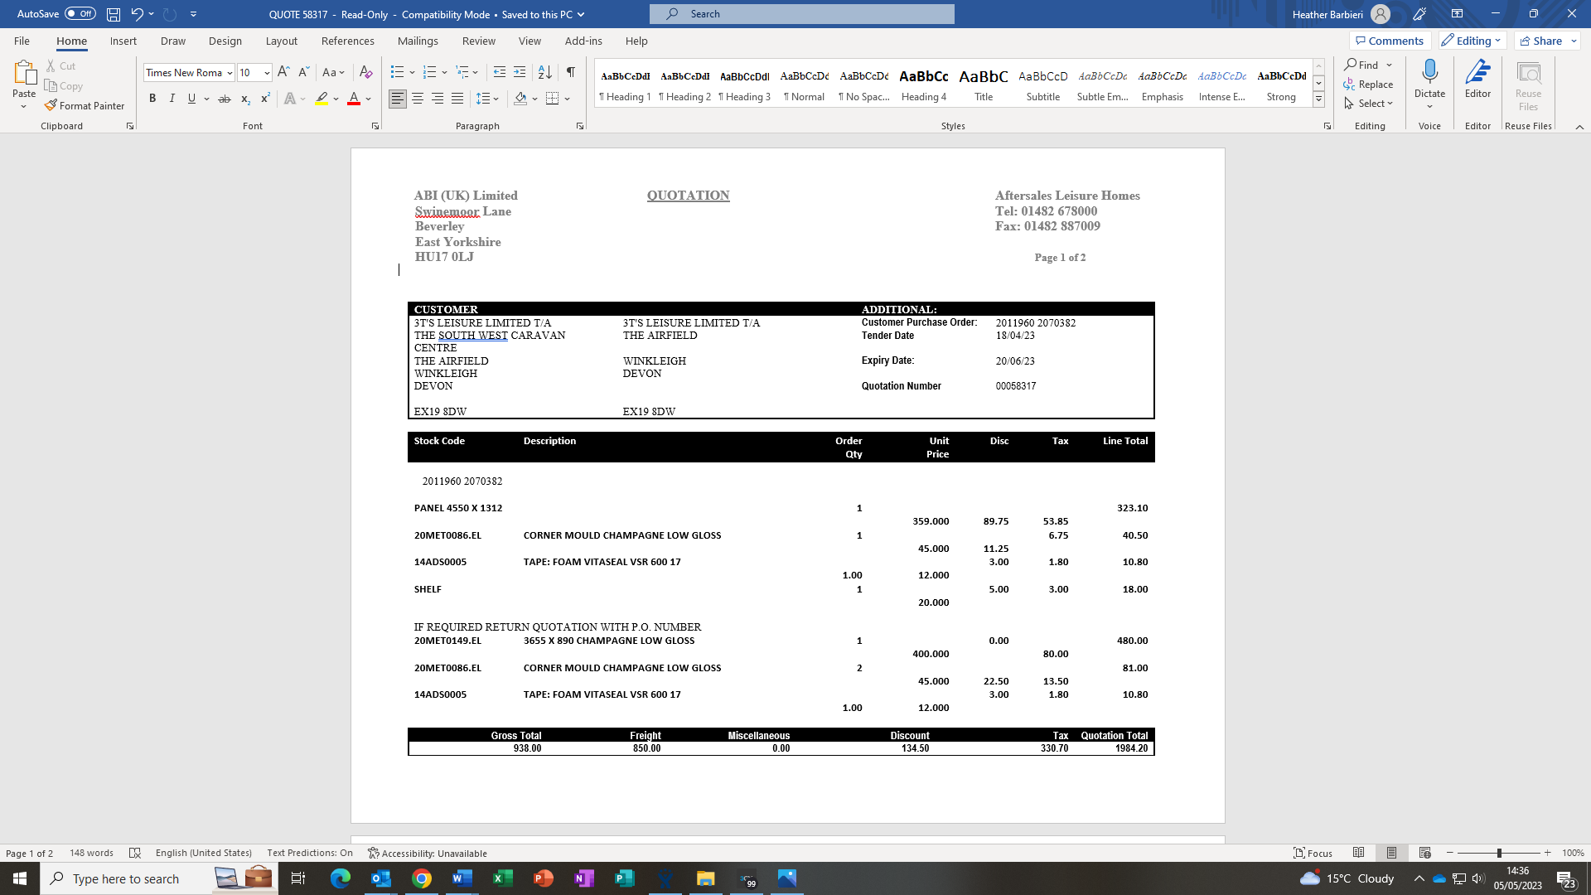Click the Strikethrough formatting icon
This screenshot has height=895, width=1591.
(224, 99)
